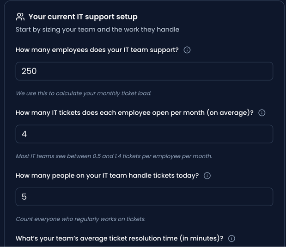Click the tickets per employee input field

pyautogui.click(x=144, y=134)
